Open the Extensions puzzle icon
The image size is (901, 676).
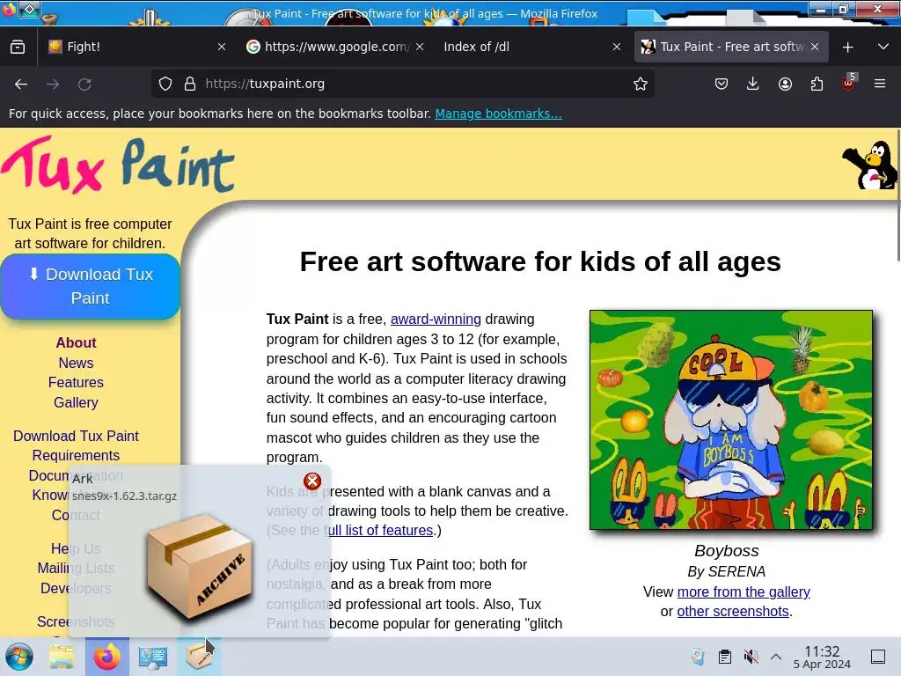pyautogui.click(x=817, y=84)
